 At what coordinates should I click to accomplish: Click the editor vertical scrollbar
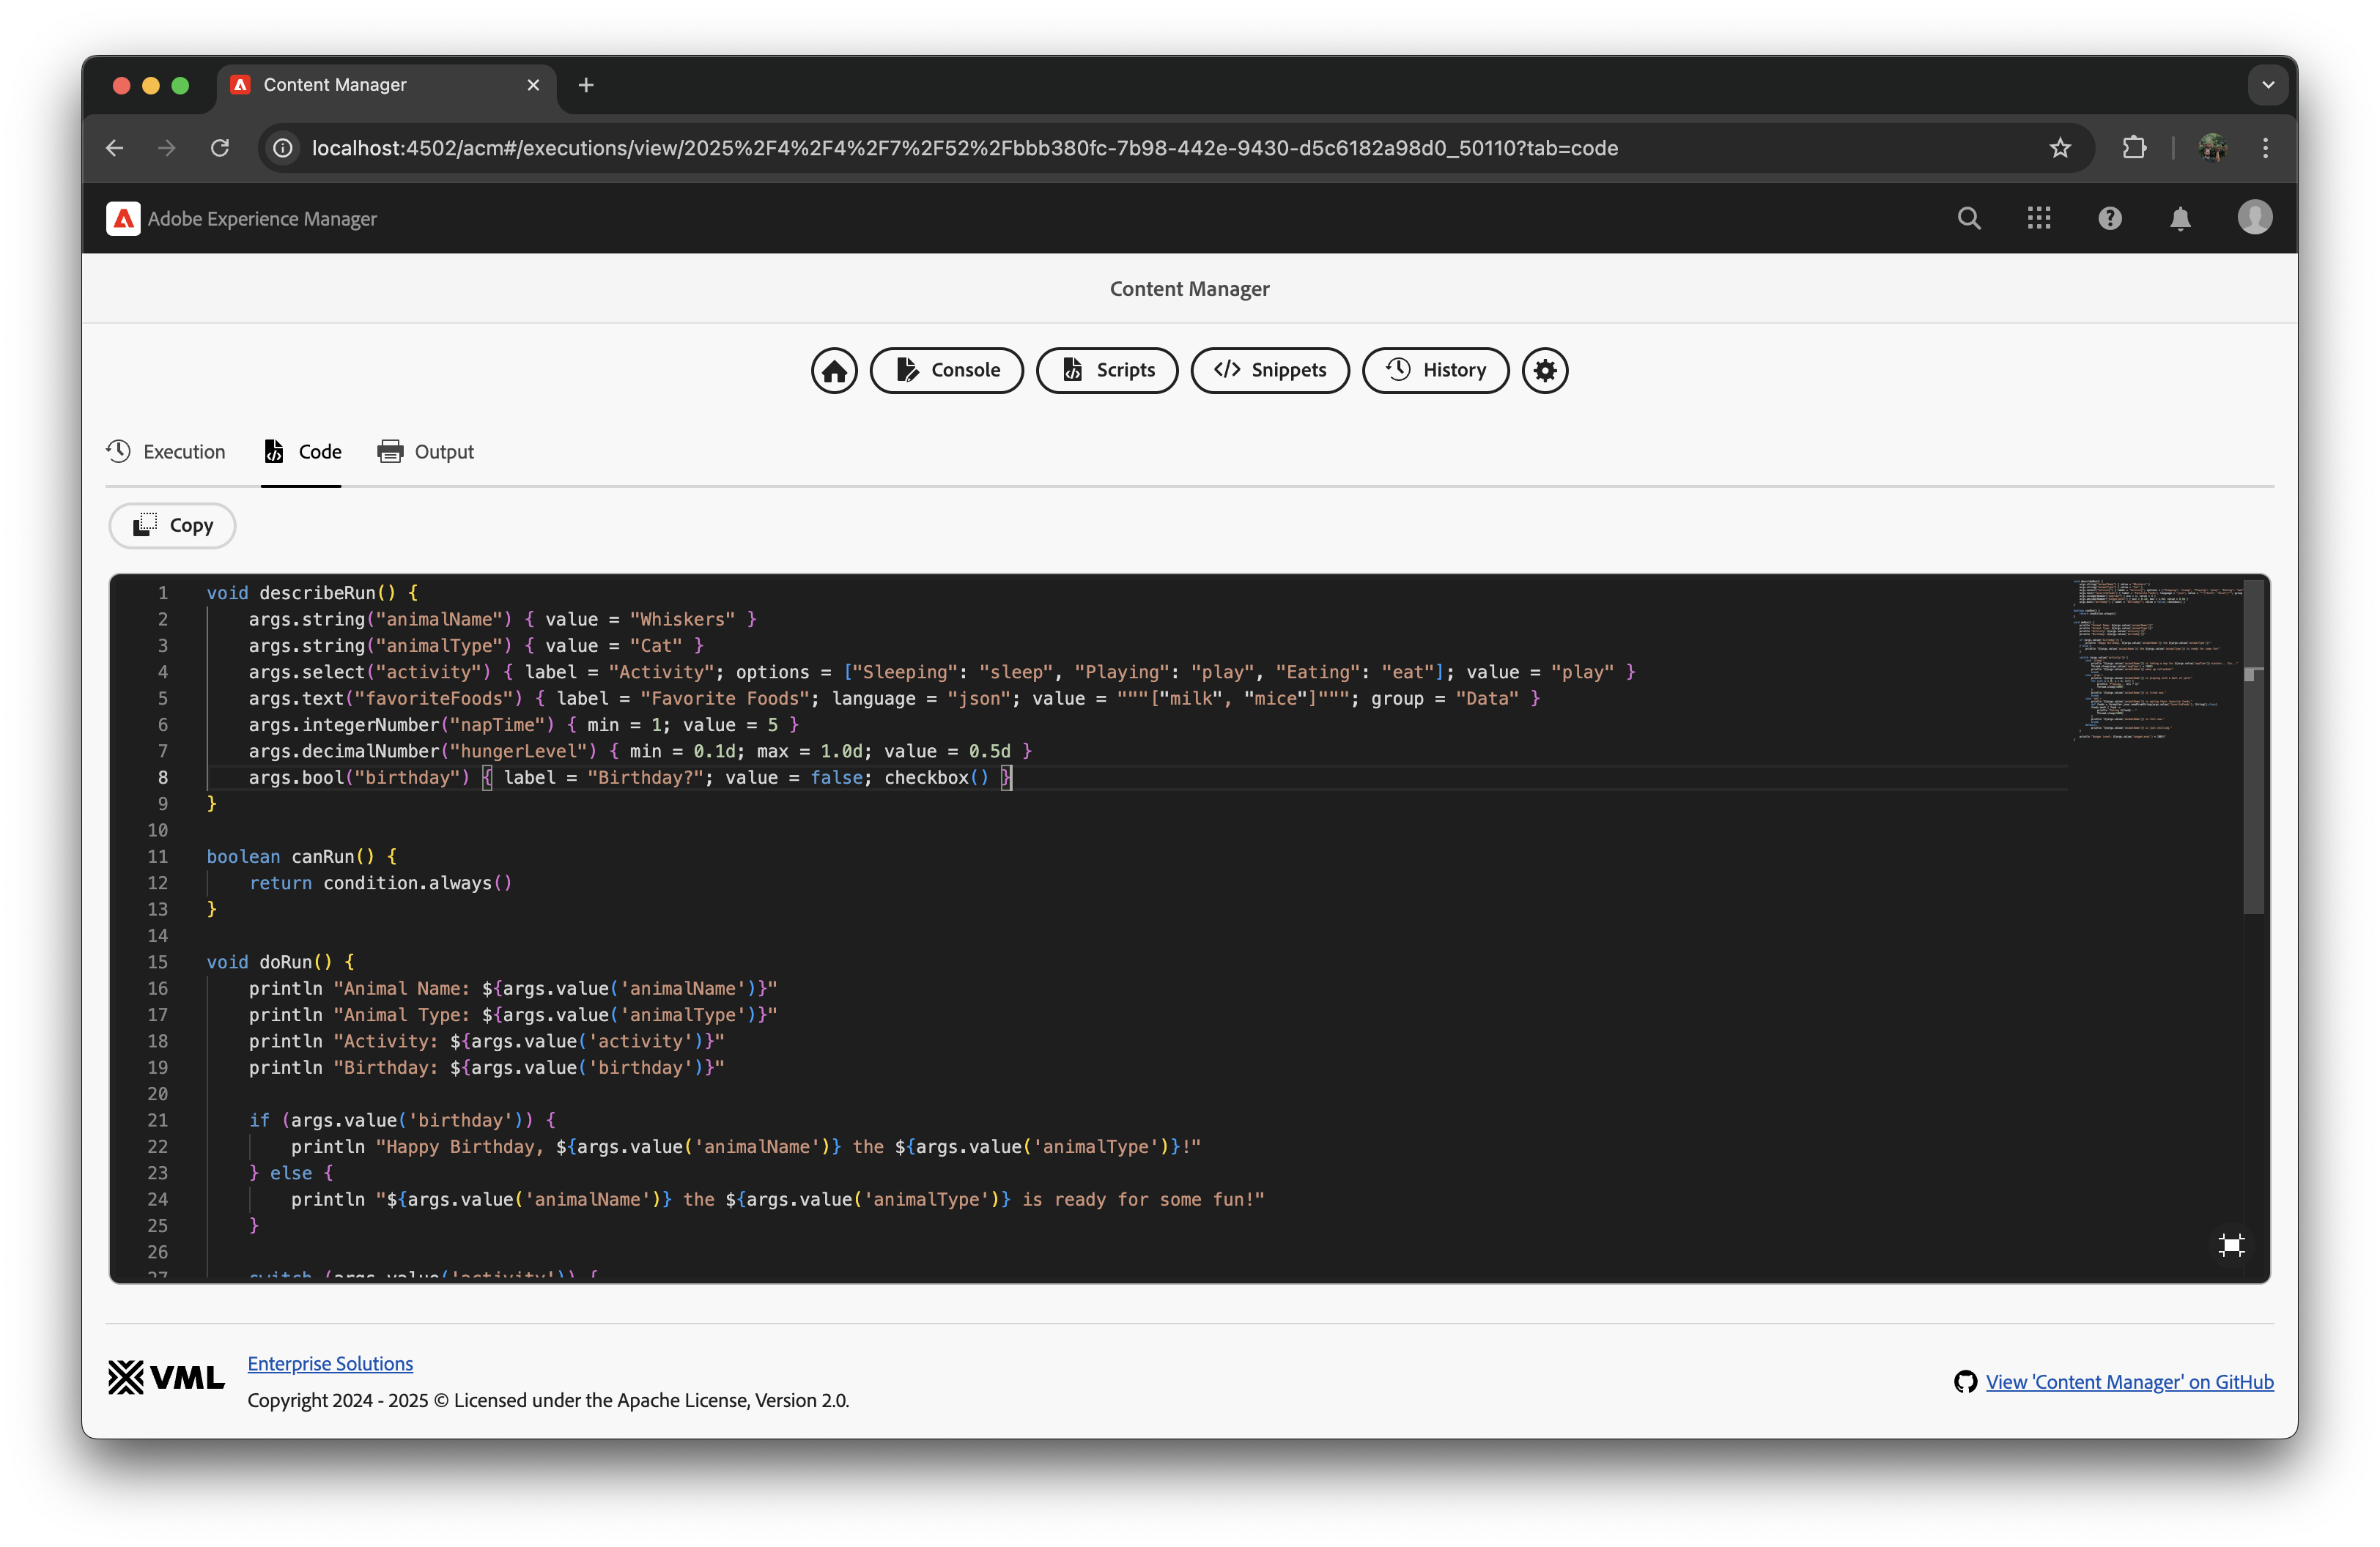click(2253, 748)
